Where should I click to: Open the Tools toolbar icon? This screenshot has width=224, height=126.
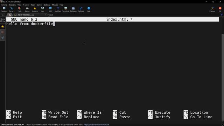pos(19,9)
